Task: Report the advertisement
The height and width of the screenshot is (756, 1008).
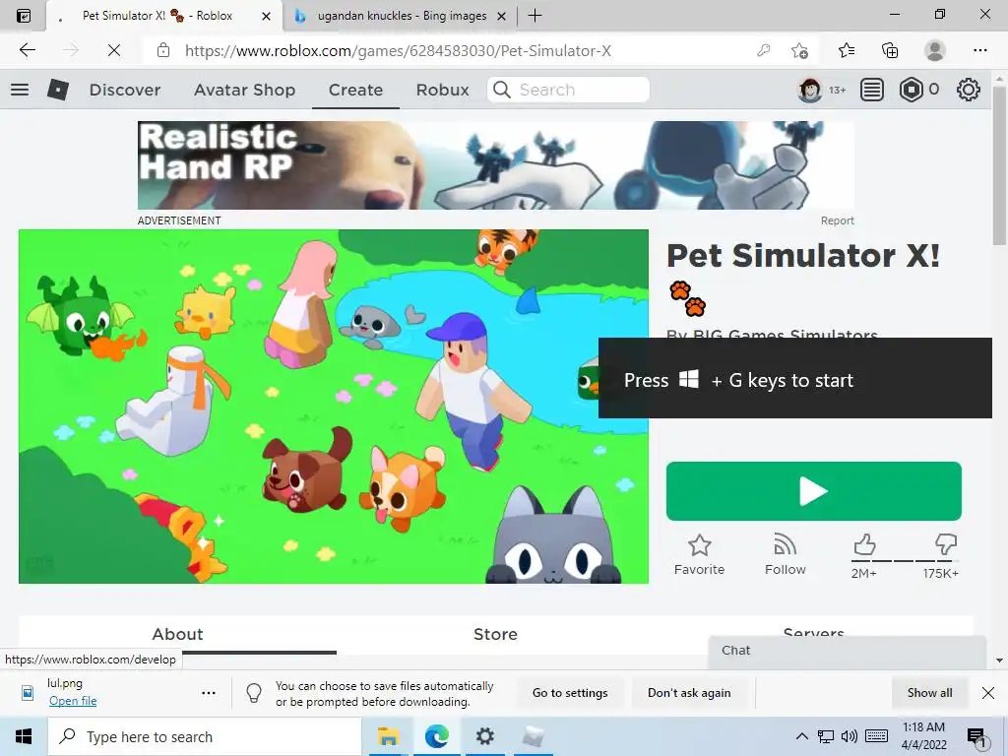Action: tap(837, 220)
